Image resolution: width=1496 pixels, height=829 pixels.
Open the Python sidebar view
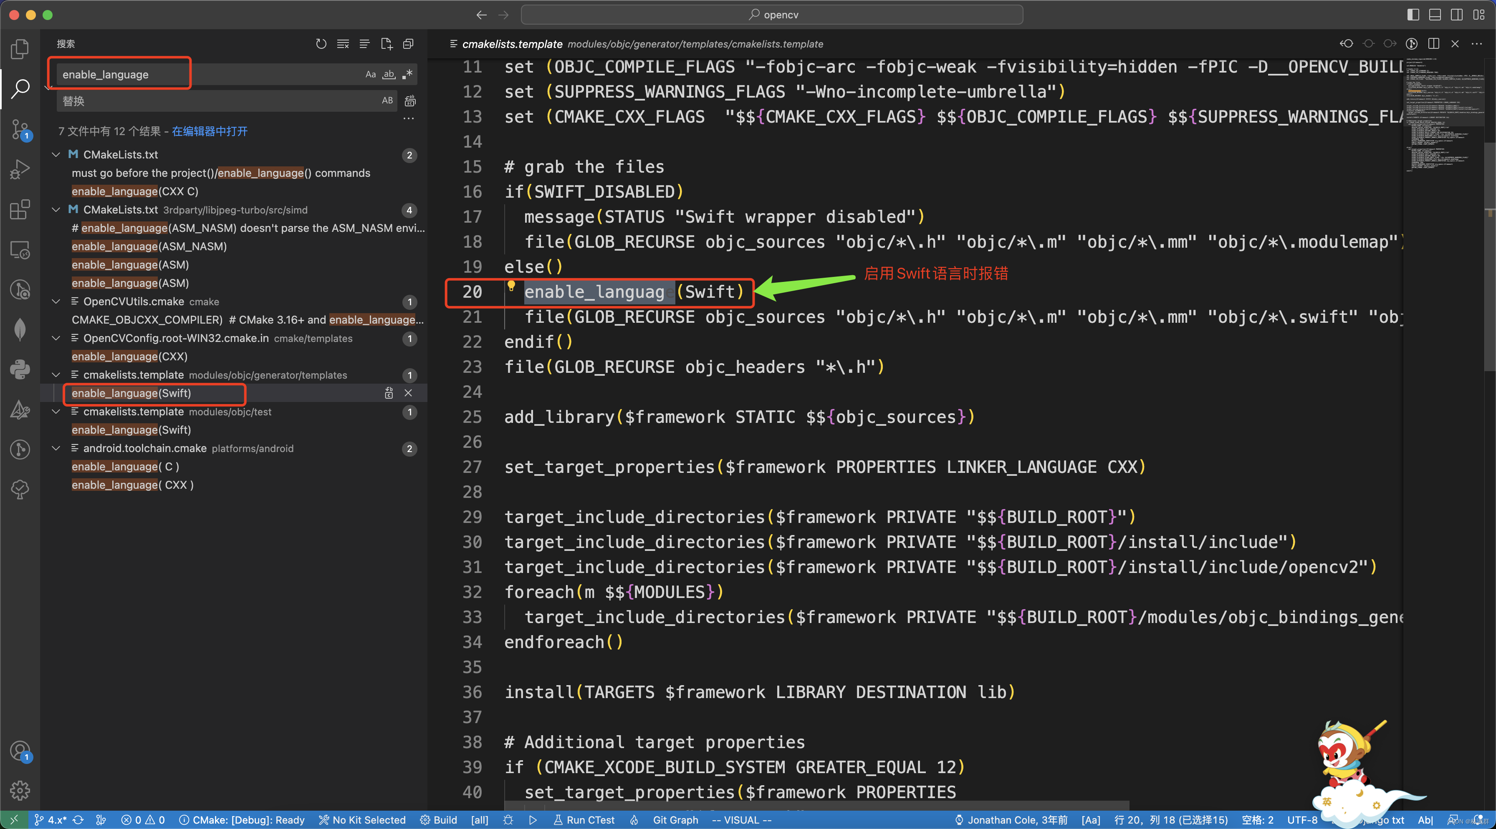click(20, 369)
